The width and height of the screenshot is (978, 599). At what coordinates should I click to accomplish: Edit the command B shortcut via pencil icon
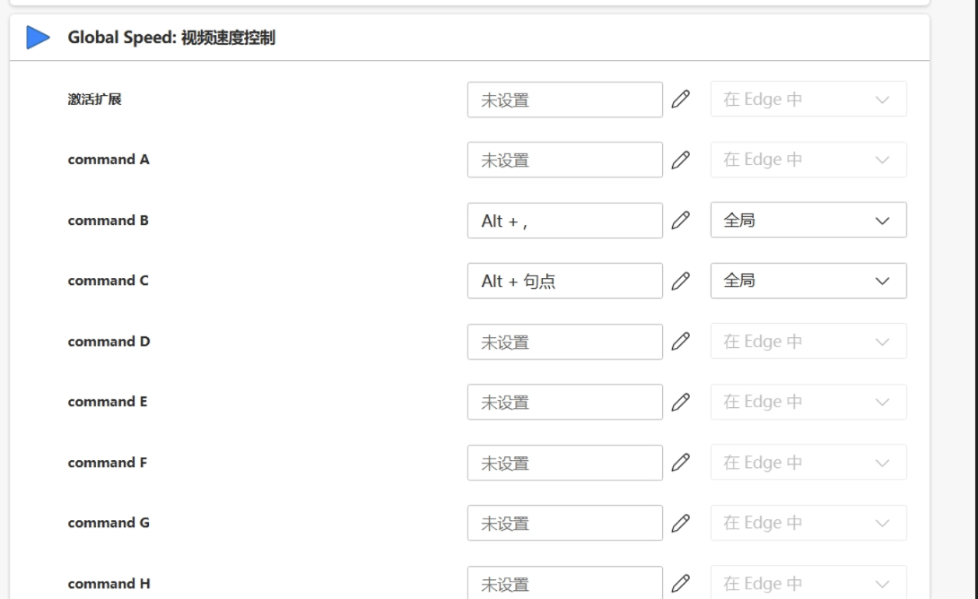(x=680, y=220)
